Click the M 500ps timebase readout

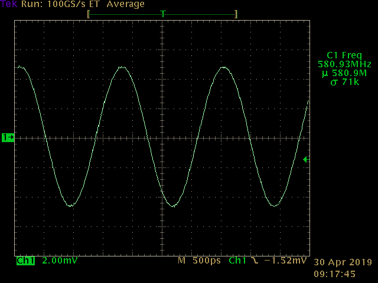point(198,261)
